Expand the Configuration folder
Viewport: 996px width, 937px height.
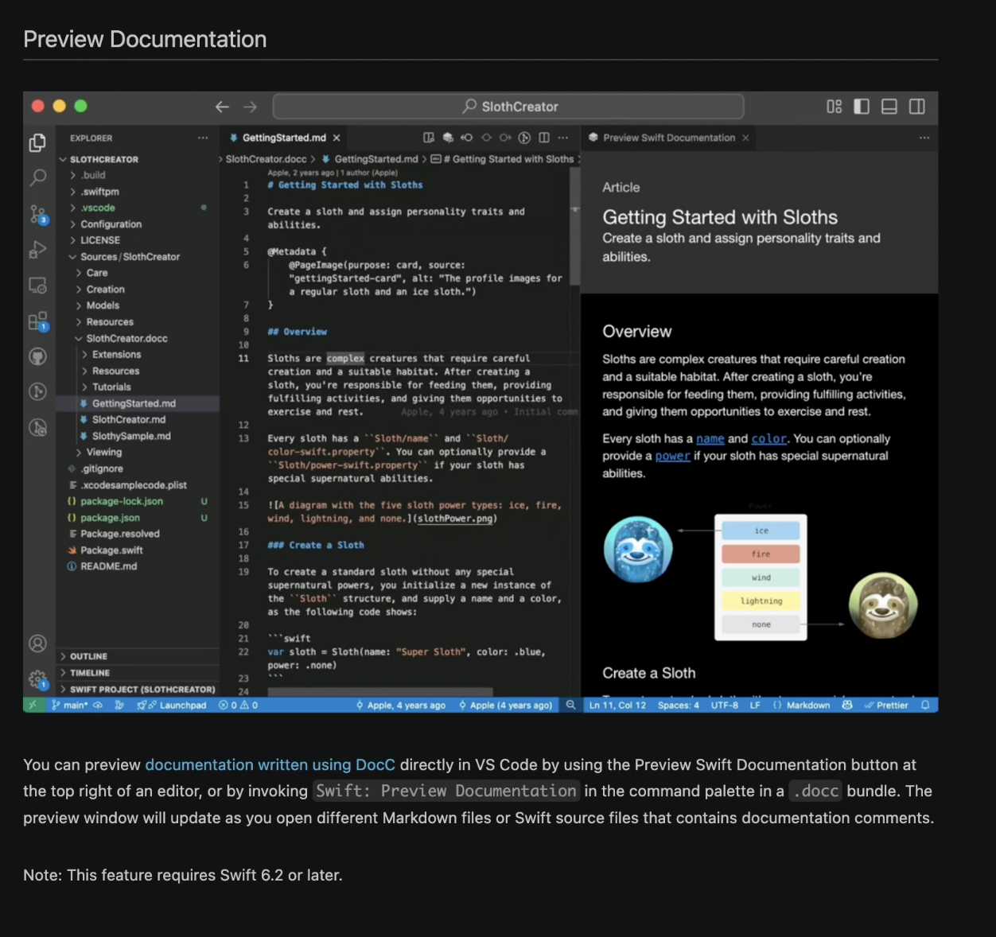[137, 224]
